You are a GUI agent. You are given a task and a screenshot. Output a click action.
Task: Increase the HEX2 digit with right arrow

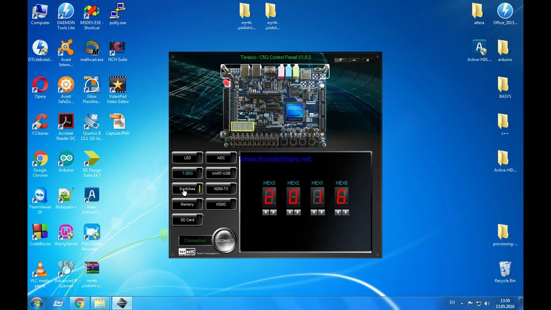pyautogui.click(x=297, y=212)
